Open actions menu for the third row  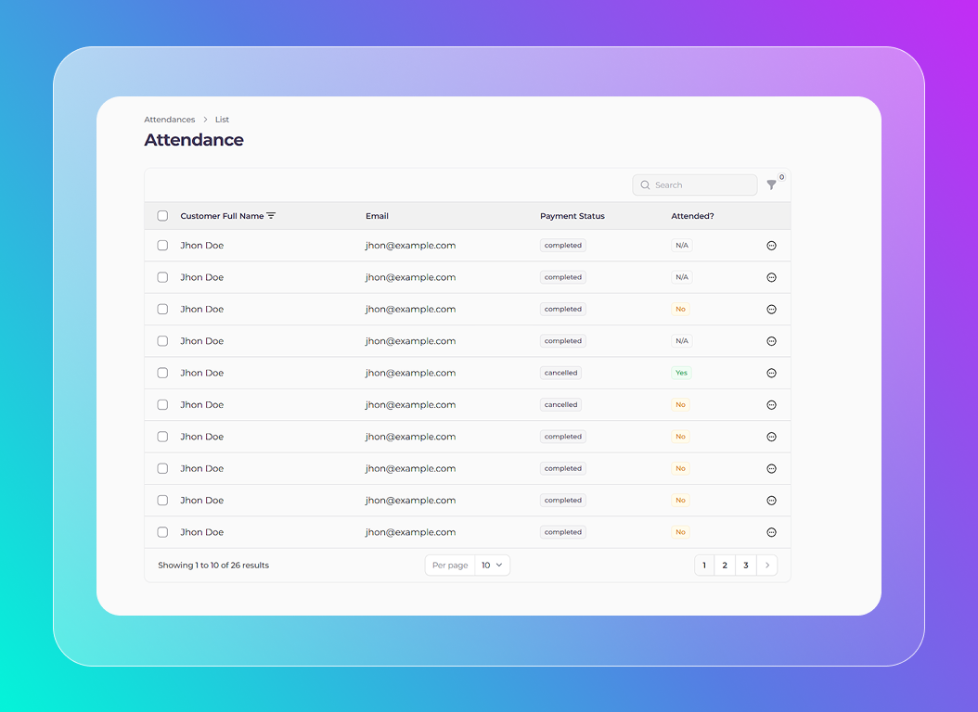click(771, 310)
